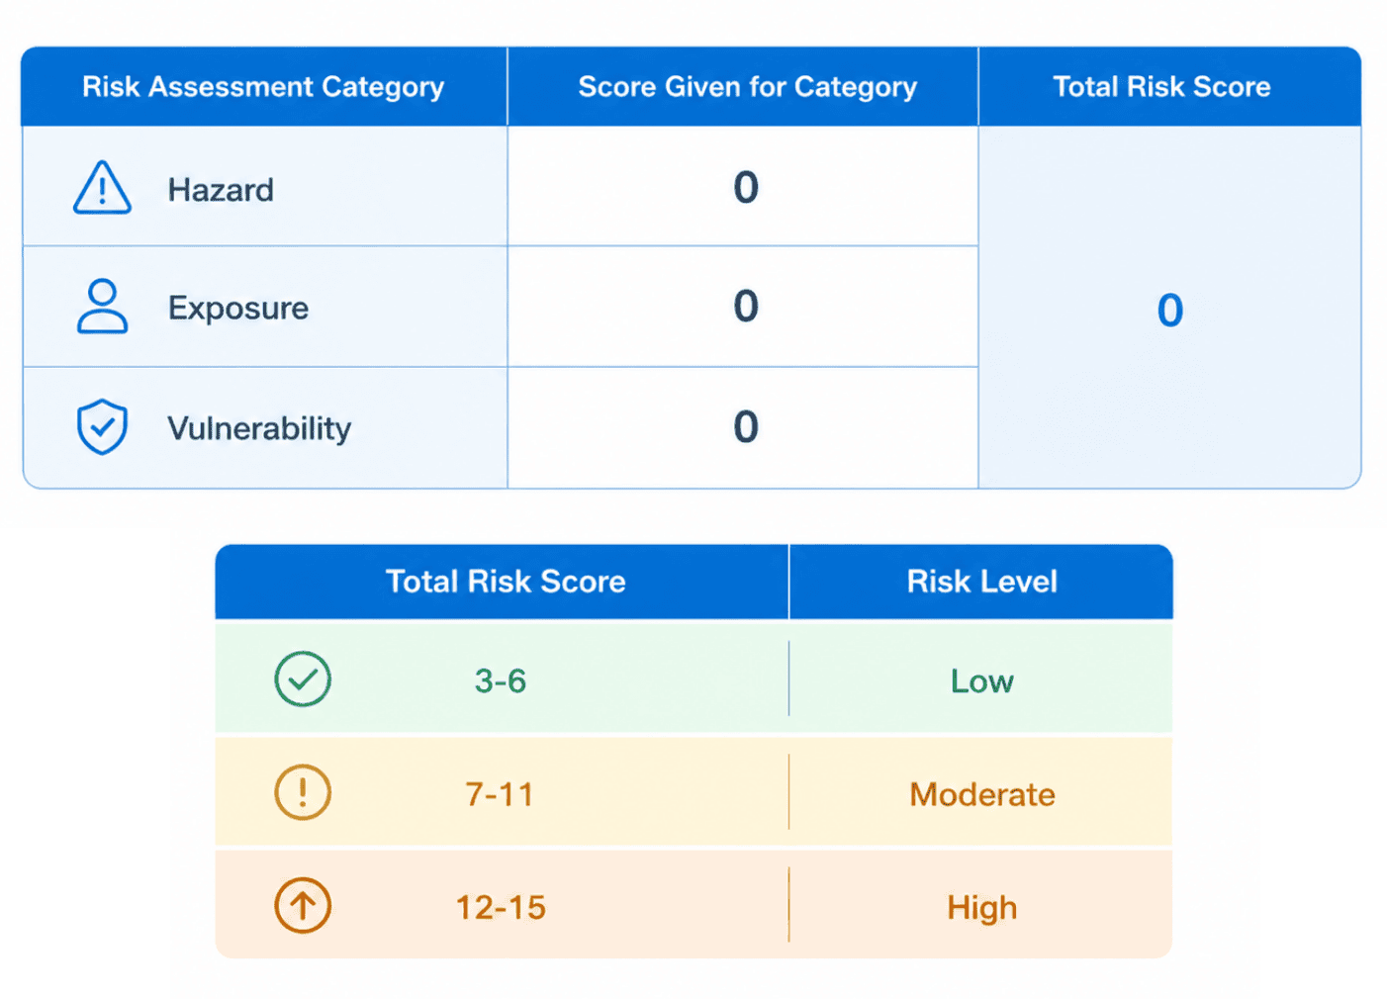This screenshot has height=999, width=1387.
Task: Select the 12-15 score range text
Action: coord(501,907)
